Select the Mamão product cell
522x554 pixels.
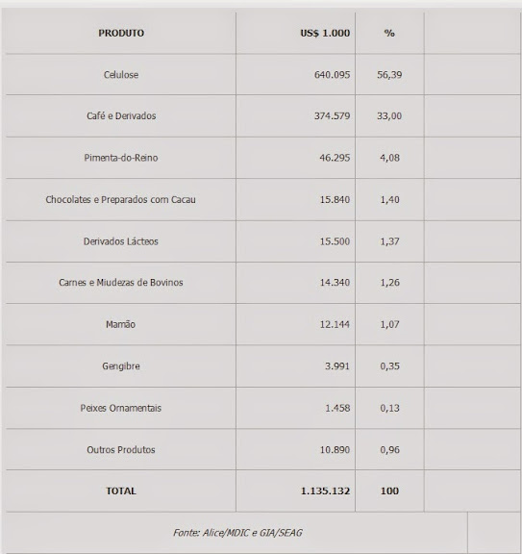[121, 324]
